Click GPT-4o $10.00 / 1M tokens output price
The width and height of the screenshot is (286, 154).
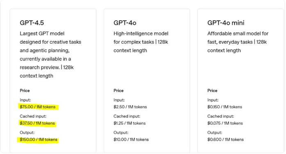tap(131, 139)
